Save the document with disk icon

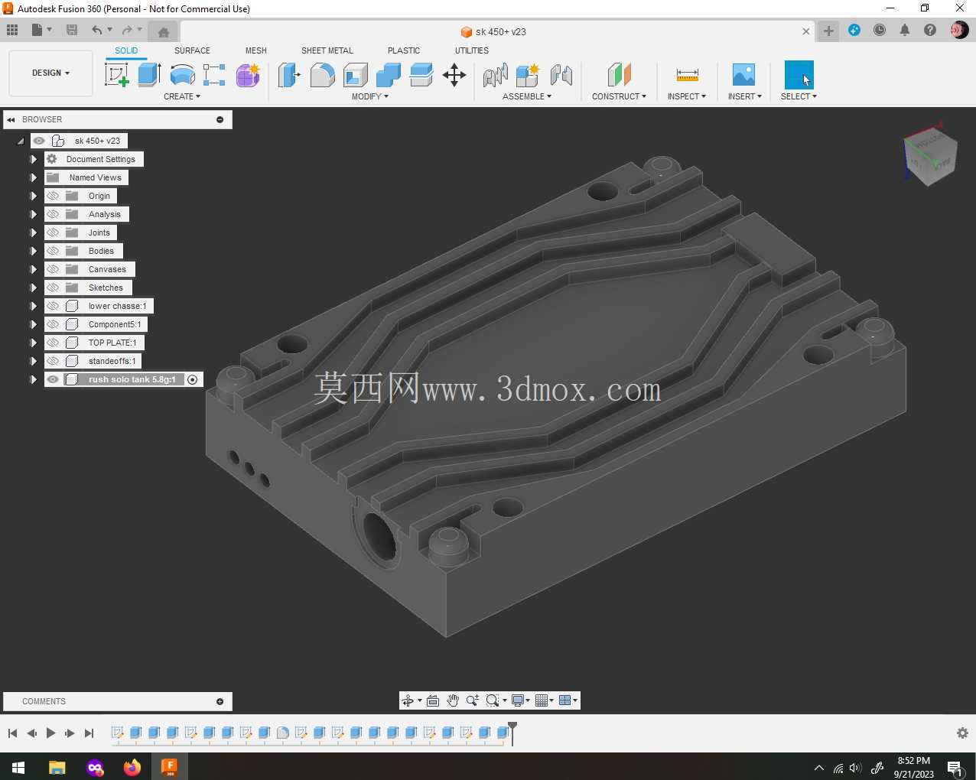click(72, 30)
